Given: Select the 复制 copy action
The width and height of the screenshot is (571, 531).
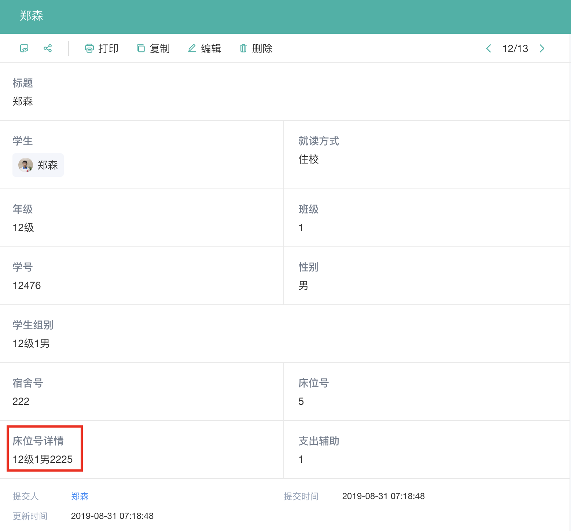Looking at the screenshot, I should (x=160, y=48).
